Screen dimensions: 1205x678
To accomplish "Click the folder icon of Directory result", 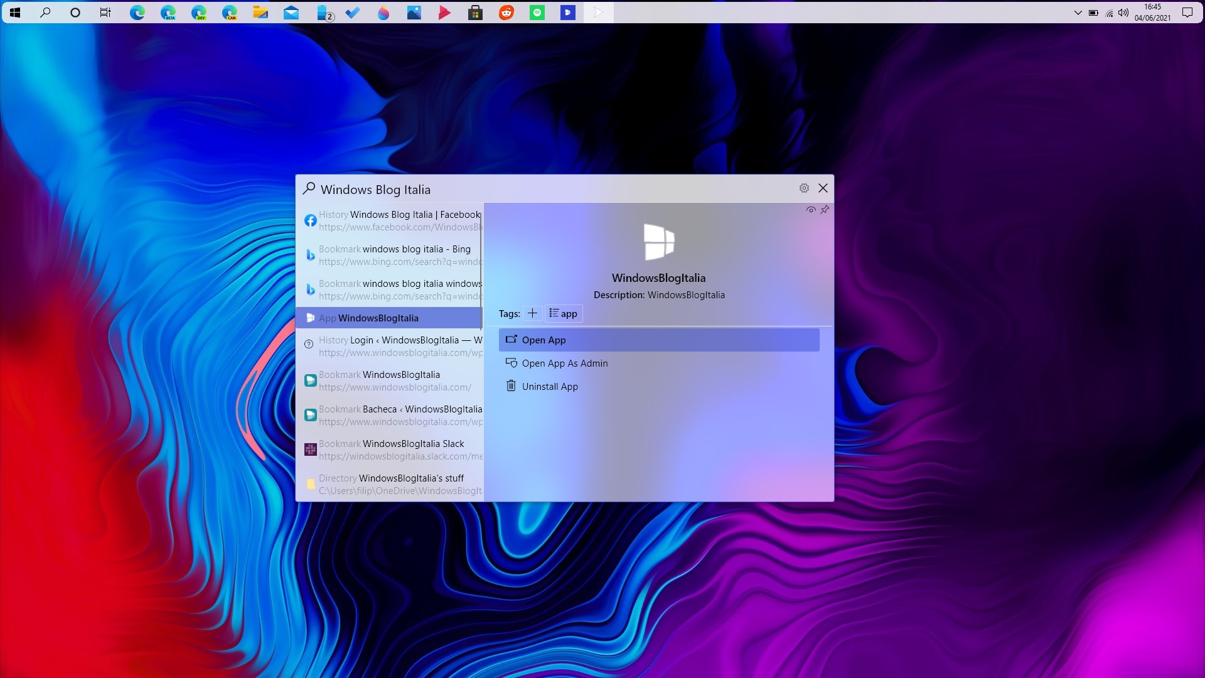I will click(310, 484).
